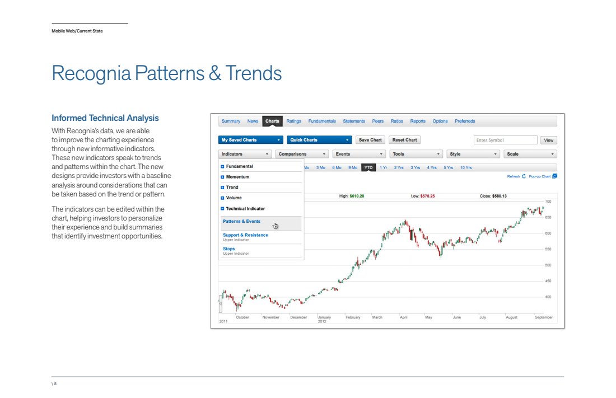Open the My Saved Charts dropdown
616x398 pixels.
(251, 140)
